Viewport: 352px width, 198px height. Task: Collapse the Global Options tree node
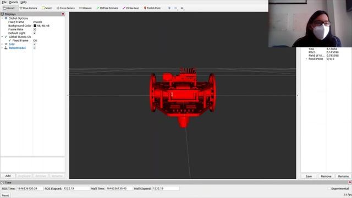(x=2, y=18)
